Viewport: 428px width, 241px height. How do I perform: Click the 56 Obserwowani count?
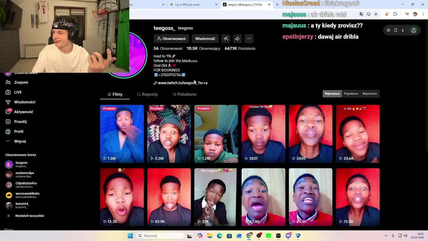(168, 49)
